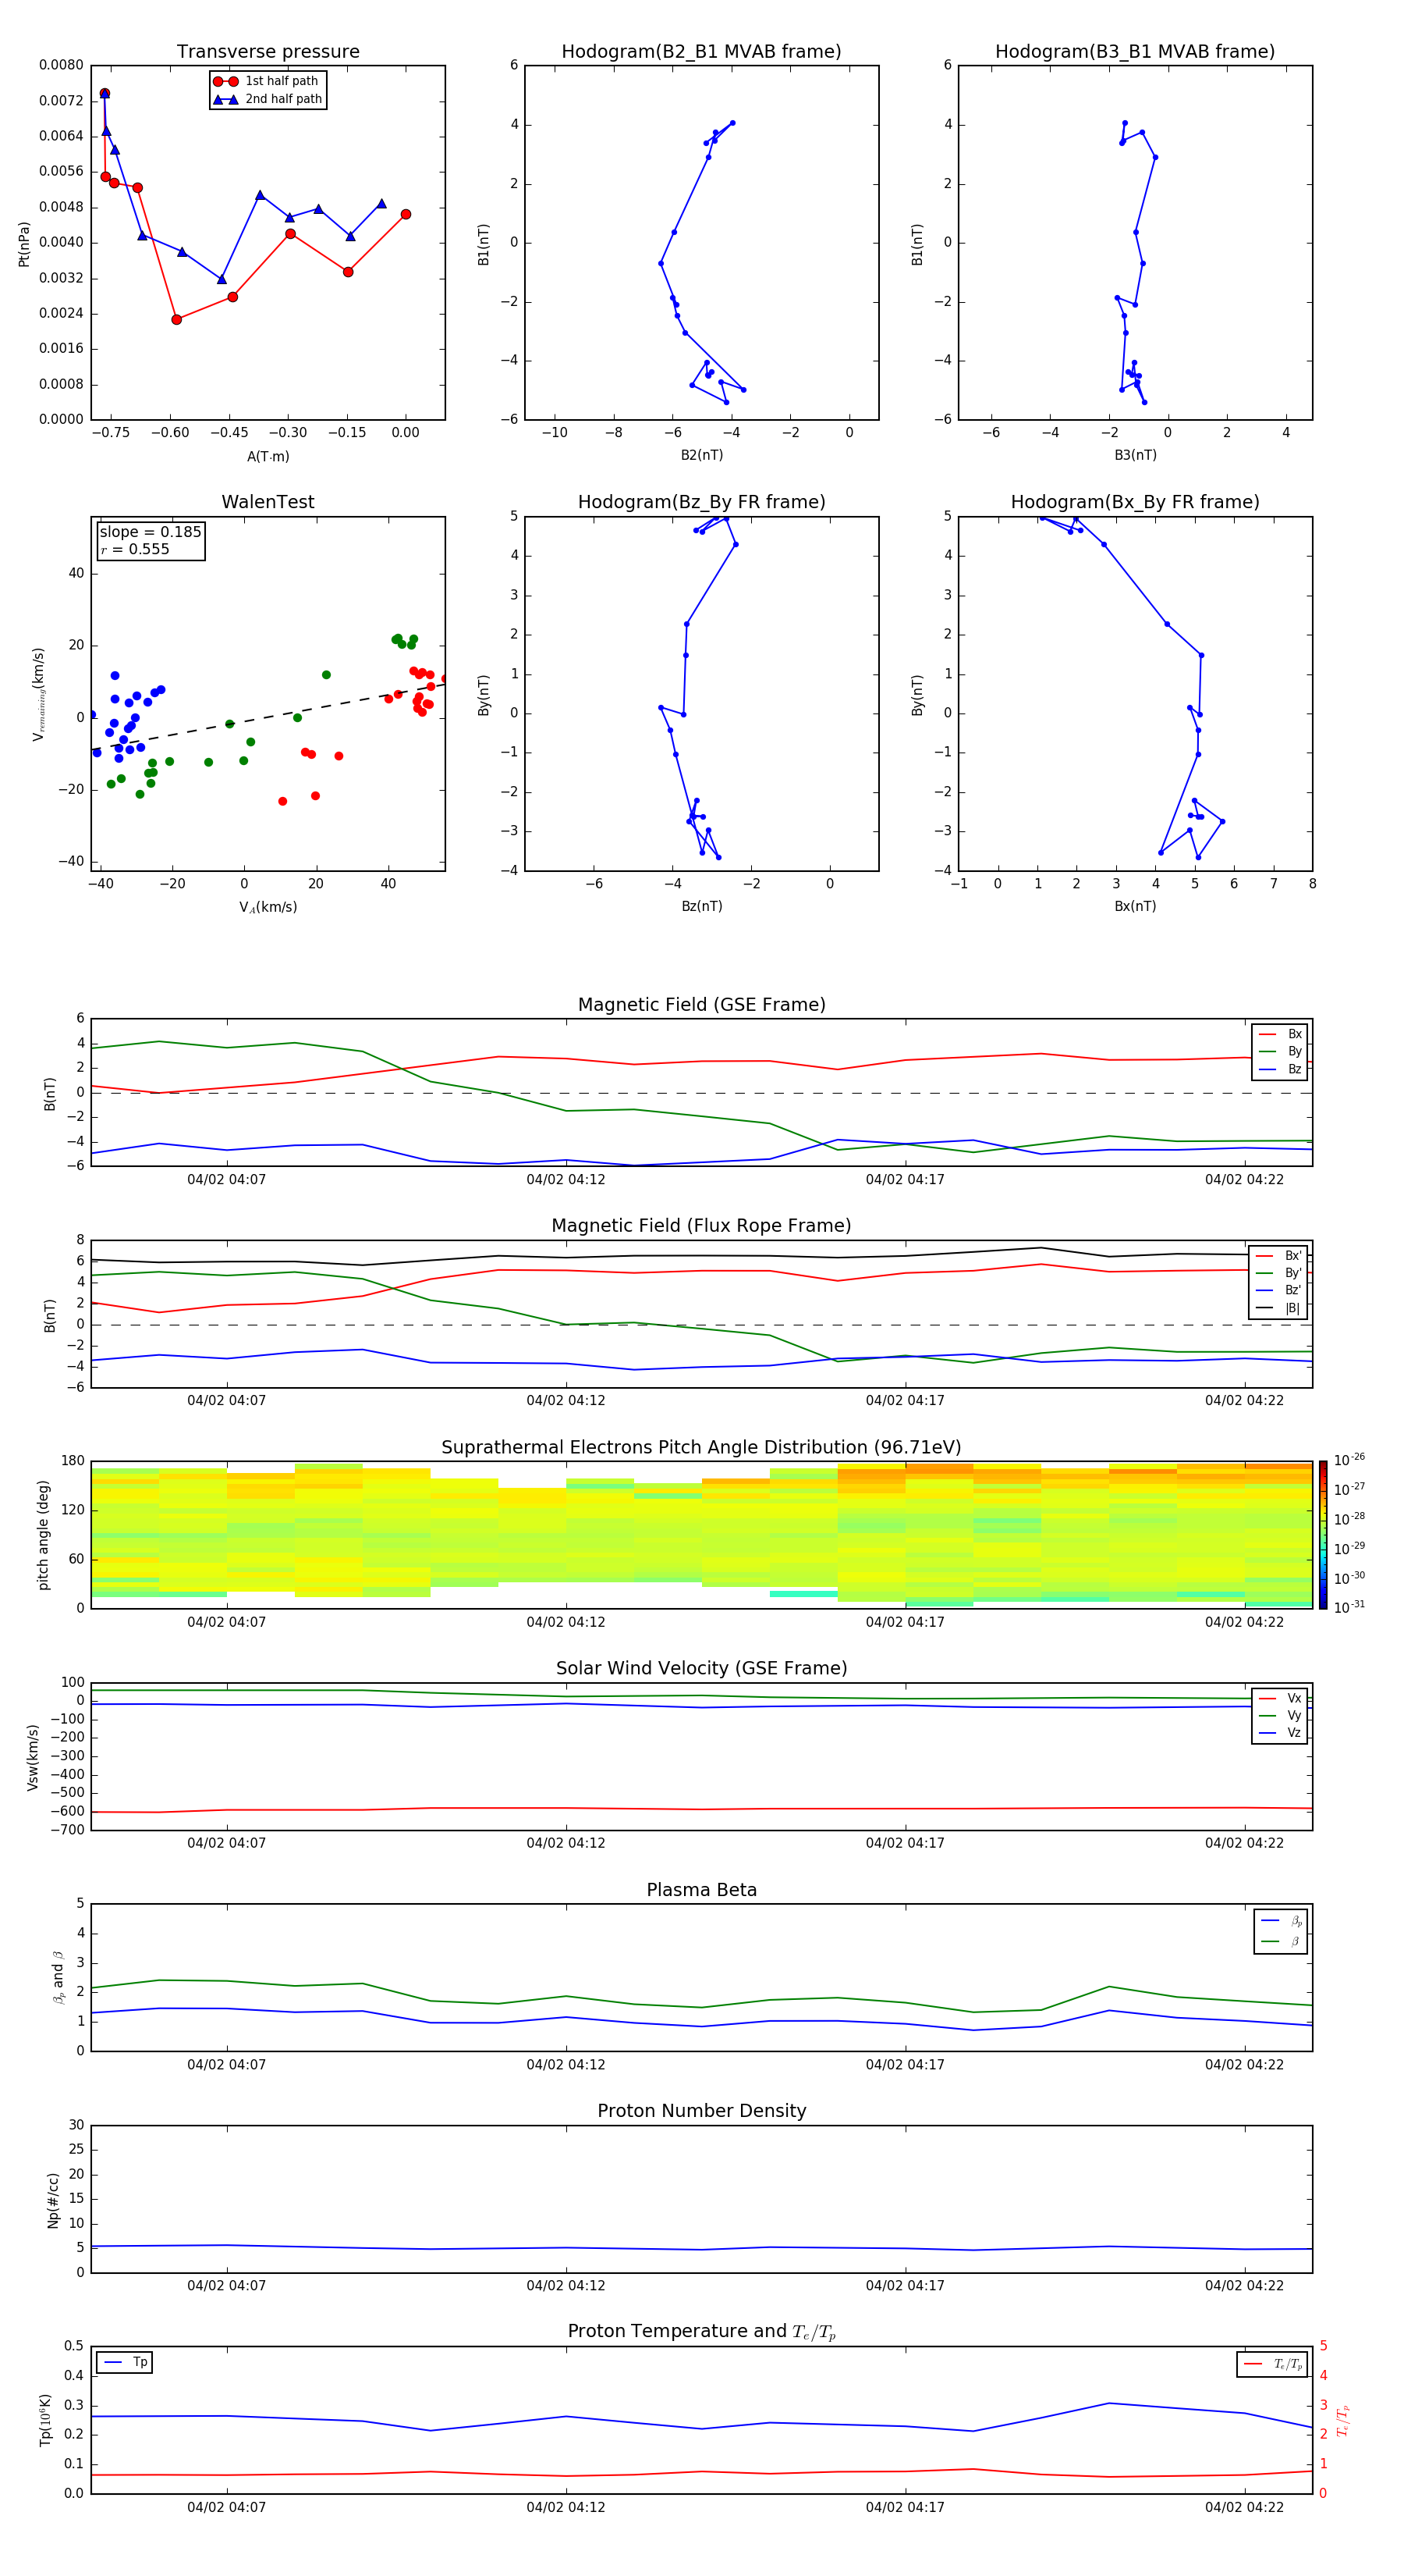The height and width of the screenshot is (2576, 1404).
Task: Click the pitch angle color scale bar
Action: pyautogui.click(x=1323, y=1535)
